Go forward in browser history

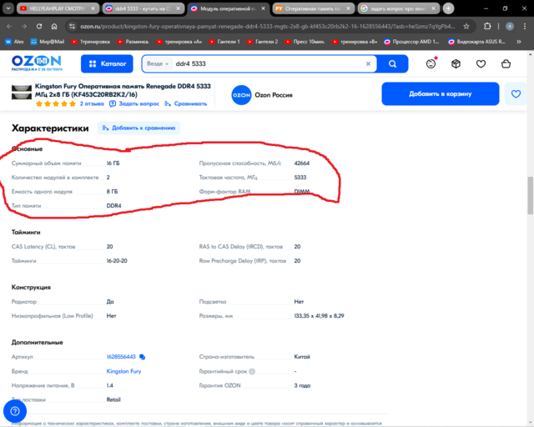(24, 26)
